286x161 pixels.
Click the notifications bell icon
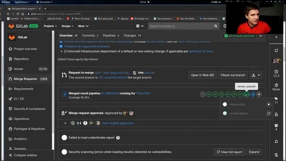pos(276,141)
